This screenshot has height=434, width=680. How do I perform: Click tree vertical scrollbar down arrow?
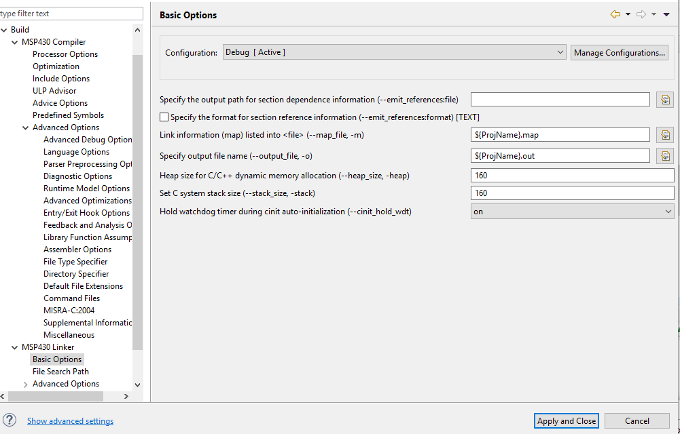point(137,384)
